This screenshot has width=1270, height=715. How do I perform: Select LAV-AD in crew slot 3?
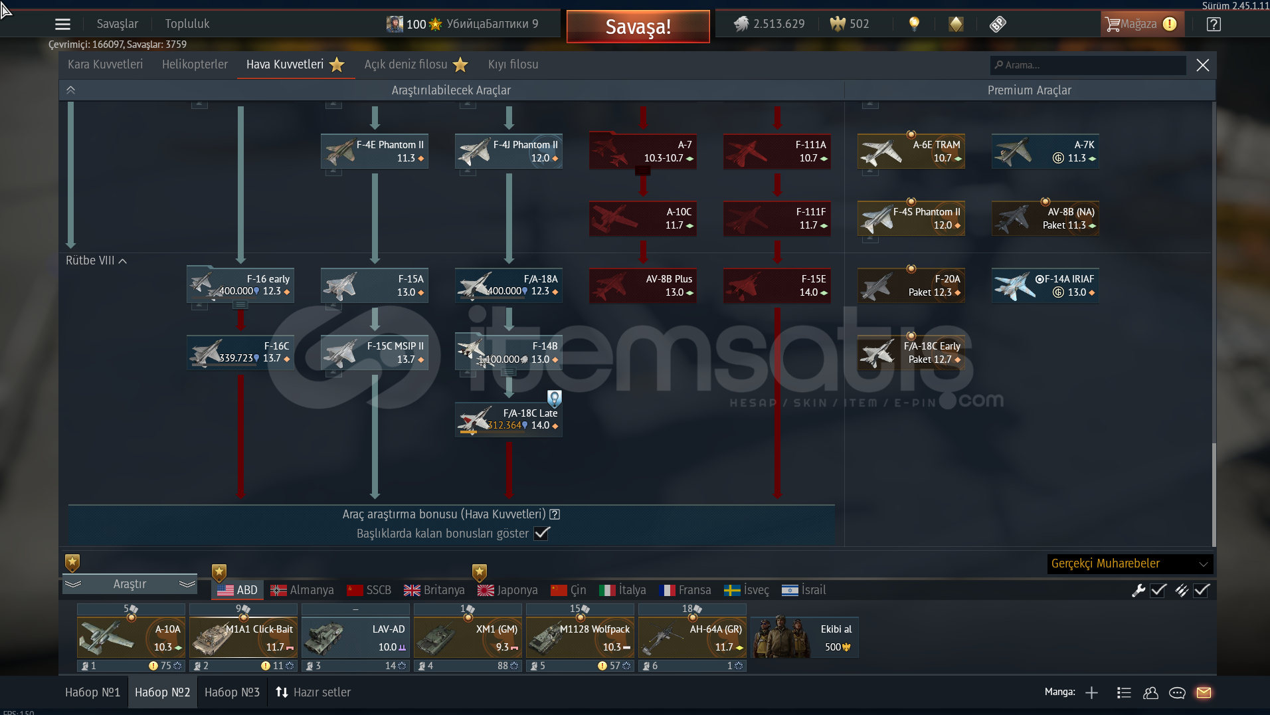click(x=355, y=638)
